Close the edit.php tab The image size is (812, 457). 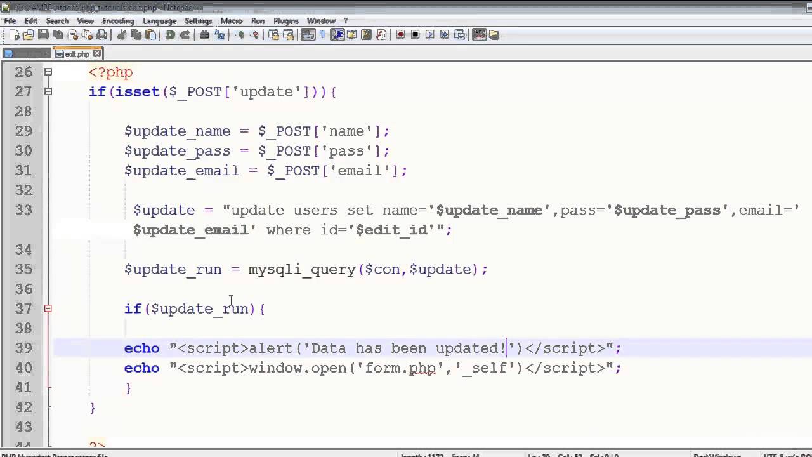click(97, 54)
